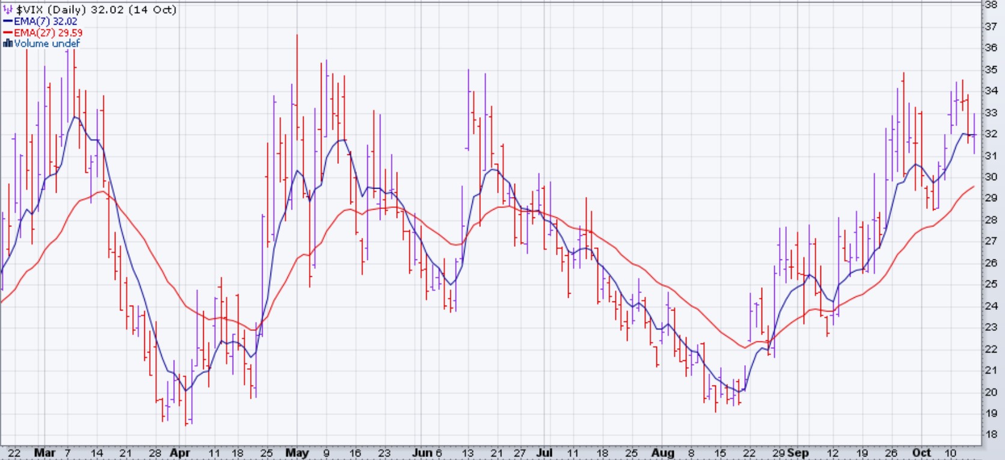Screen dimensions: 1005x460
Task: Click the 30 value on the price axis
Action: point(991,177)
